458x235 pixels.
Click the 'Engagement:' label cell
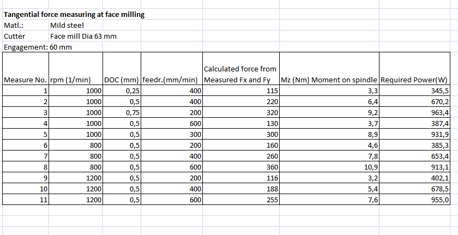click(x=26, y=47)
